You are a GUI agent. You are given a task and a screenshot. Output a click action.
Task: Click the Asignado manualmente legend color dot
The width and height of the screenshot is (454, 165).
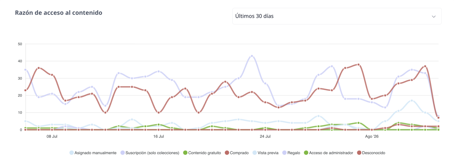(x=72, y=153)
